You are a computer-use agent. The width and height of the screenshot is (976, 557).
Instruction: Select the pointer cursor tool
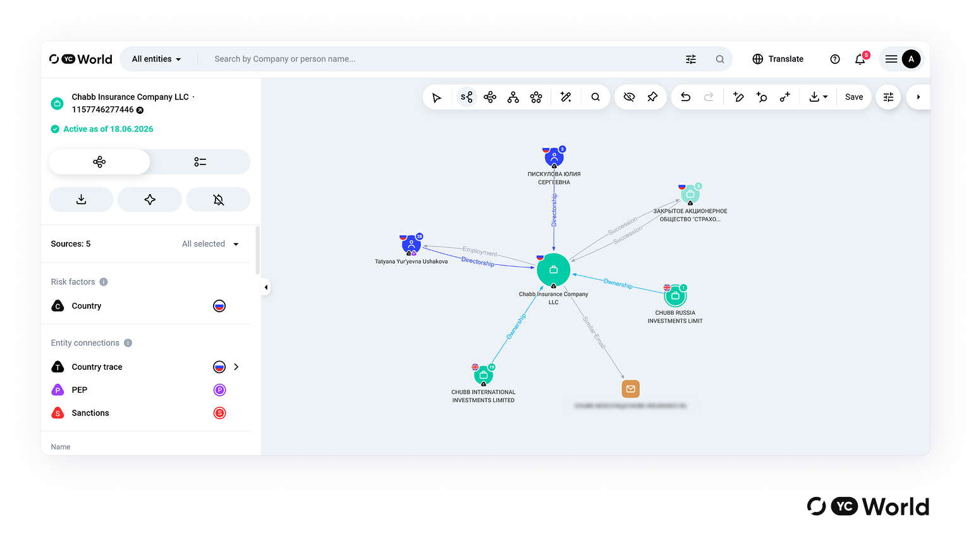click(436, 97)
